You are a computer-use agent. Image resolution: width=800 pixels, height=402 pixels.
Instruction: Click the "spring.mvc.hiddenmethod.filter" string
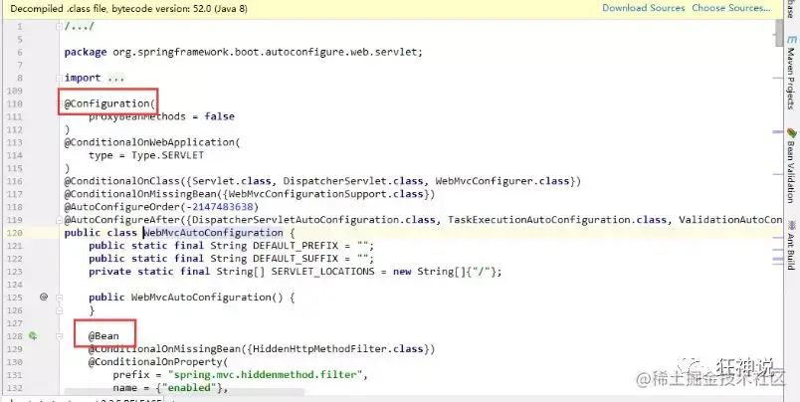268,375
